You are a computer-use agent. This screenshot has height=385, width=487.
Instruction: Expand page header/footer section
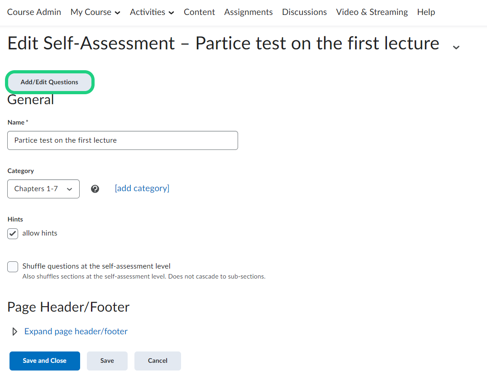pos(76,332)
